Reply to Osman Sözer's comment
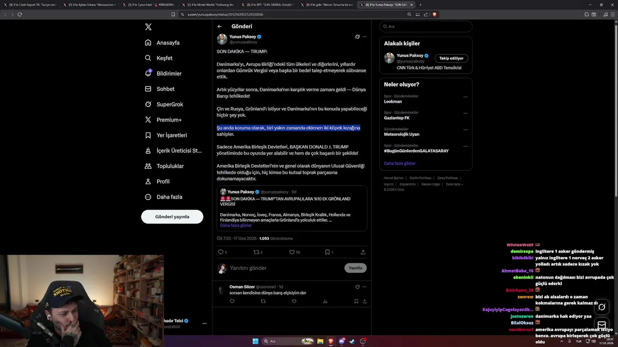Viewport: 618px width, 347px height. (x=232, y=301)
